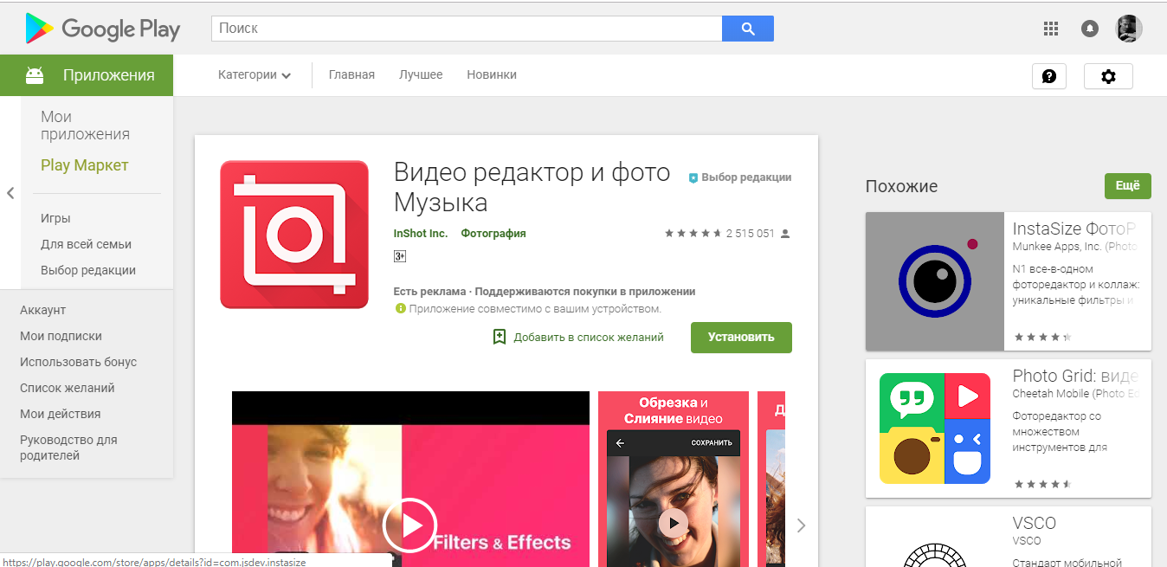The height and width of the screenshot is (567, 1167).
Task: Click the InShot red app icon
Action: coord(294,235)
